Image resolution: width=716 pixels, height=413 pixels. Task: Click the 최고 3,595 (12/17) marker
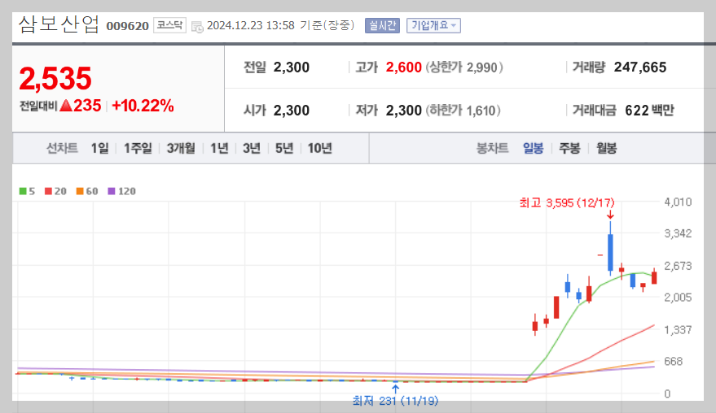point(567,202)
